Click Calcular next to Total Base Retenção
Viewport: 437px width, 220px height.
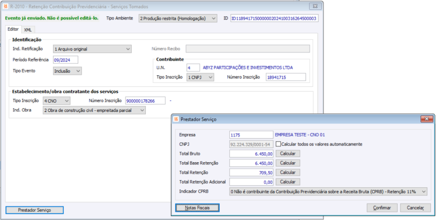click(288, 163)
